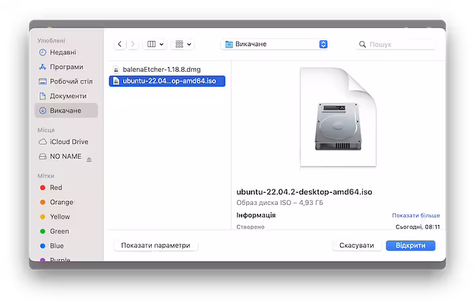This screenshot has height=308, width=475.
Task: Select Викачане in the sidebar
Action: (66, 110)
